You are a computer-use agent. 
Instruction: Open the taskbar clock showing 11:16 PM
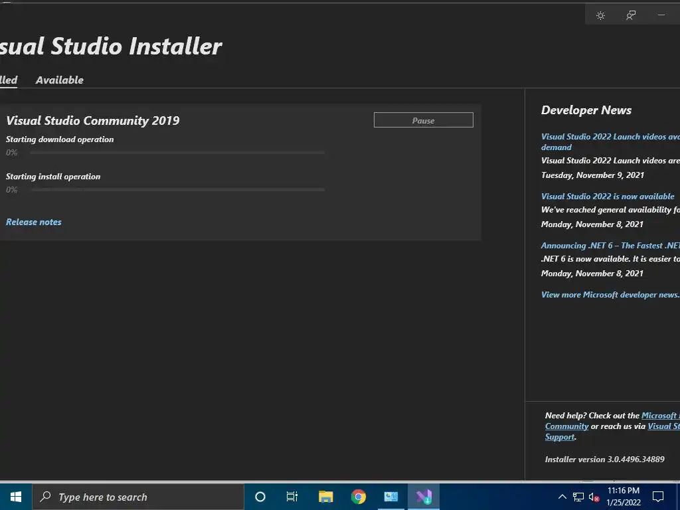[x=624, y=497]
